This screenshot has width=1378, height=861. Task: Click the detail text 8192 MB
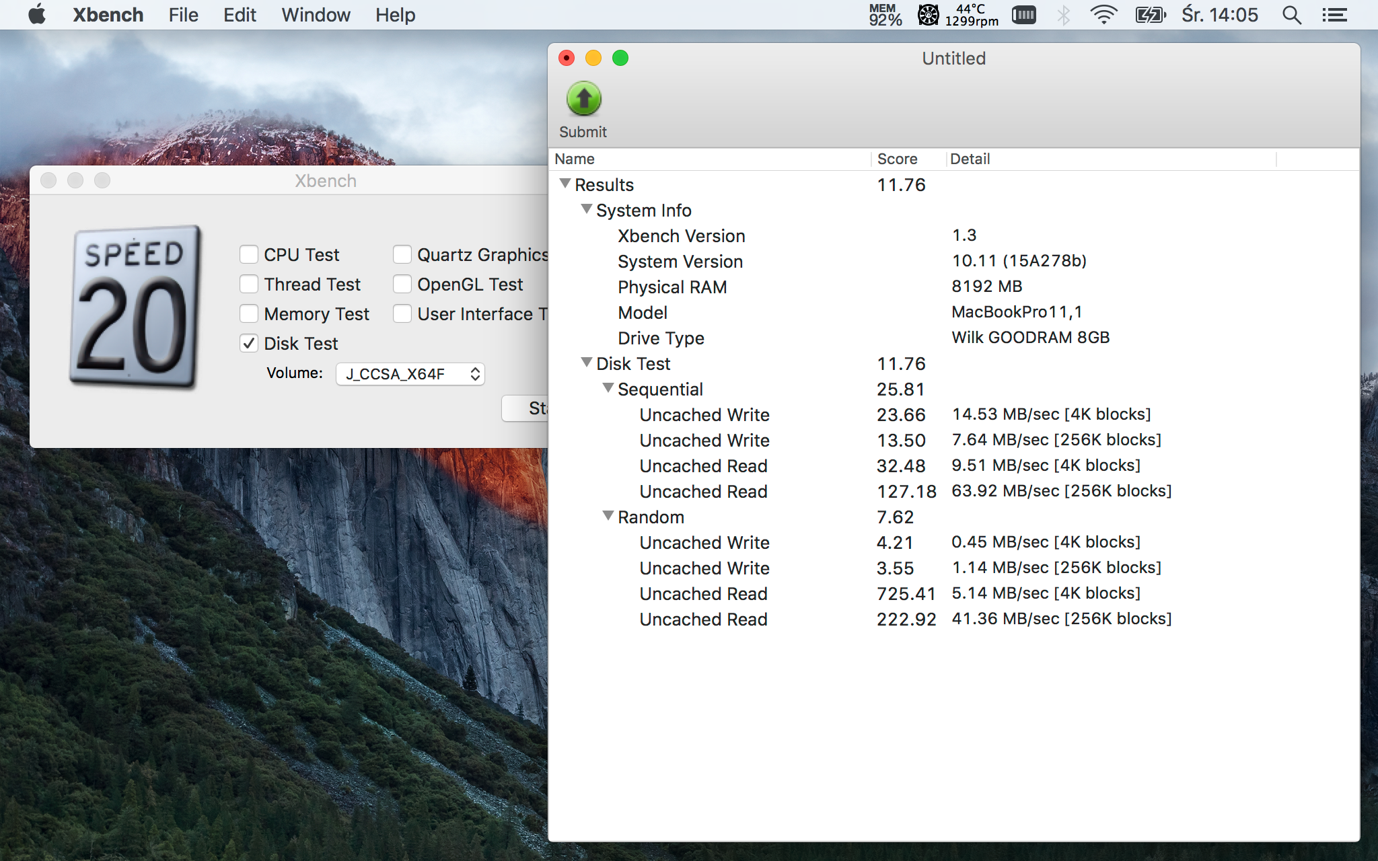987,287
